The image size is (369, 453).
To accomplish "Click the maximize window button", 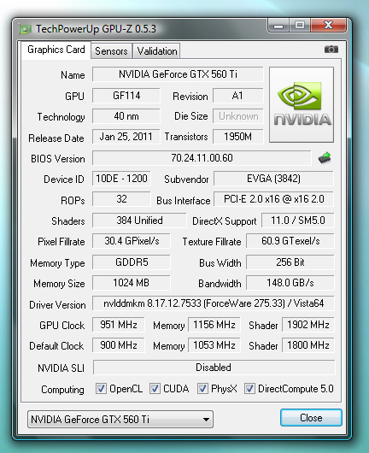I will click(x=300, y=26).
